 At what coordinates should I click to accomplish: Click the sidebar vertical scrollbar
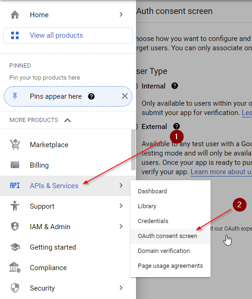(133, 149)
